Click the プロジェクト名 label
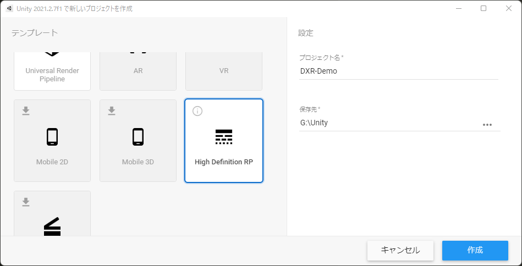The image size is (522, 266). coord(321,58)
